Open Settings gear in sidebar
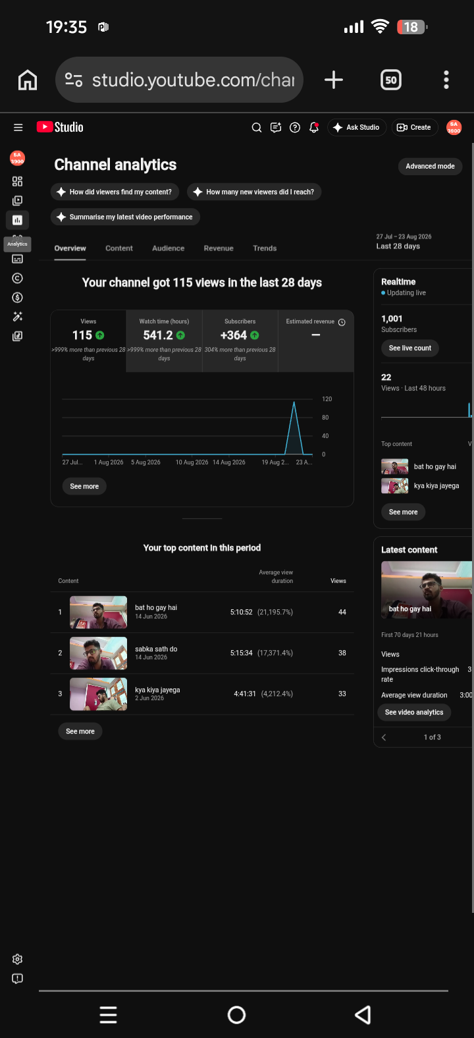Image resolution: width=474 pixels, height=1038 pixels. click(x=17, y=959)
